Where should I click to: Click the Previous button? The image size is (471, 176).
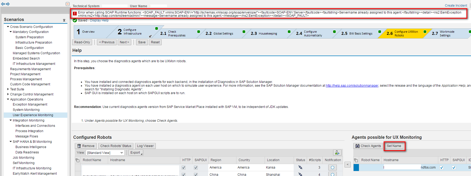tap(107, 42)
